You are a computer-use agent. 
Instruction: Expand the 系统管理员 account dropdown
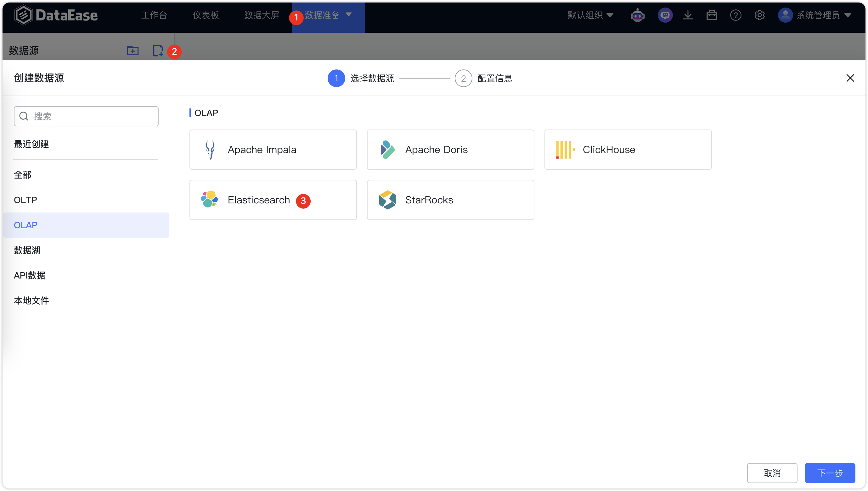pyautogui.click(x=848, y=15)
